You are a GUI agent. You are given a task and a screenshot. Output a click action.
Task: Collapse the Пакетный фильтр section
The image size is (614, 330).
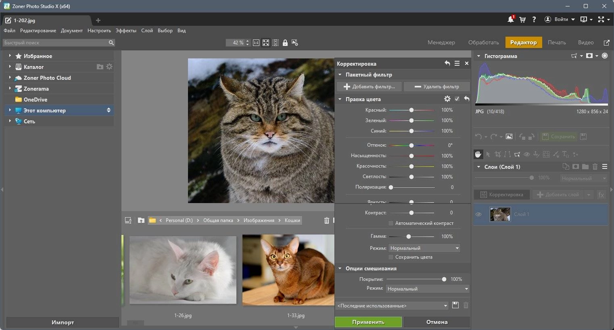coord(340,75)
